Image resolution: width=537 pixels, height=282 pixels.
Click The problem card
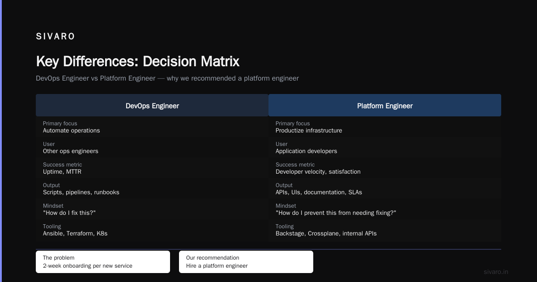103,262
